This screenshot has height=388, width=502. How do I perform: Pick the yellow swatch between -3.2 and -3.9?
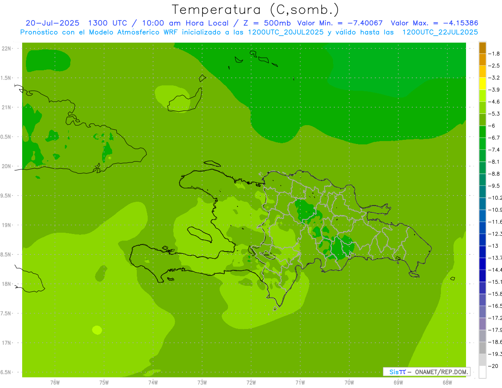[482, 84]
